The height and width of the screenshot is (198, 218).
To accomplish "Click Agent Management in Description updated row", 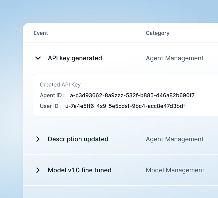I will pyautogui.click(x=175, y=139).
